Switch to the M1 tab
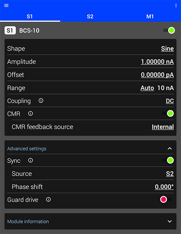This screenshot has height=234, width=181. [150, 16]
